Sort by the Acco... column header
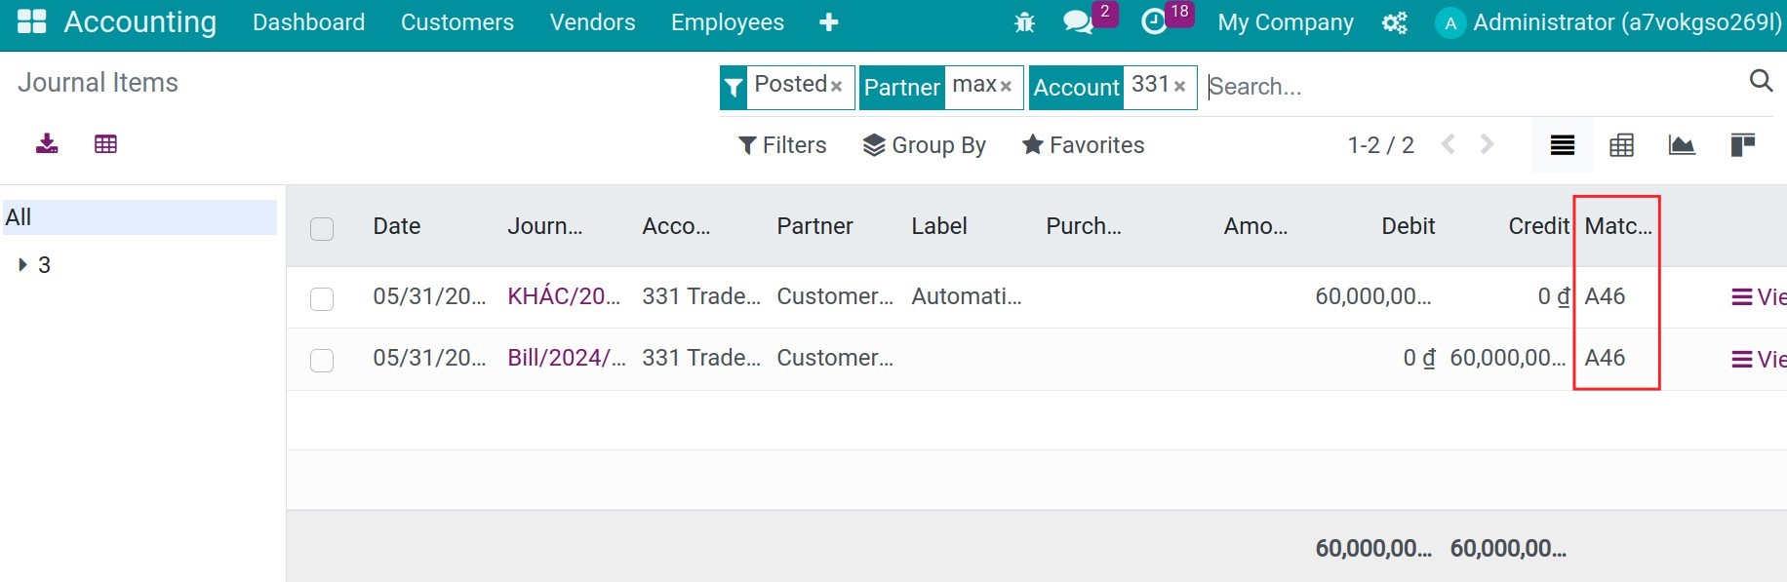Image resolution: width=1787 pixels, height=582 pixels. (676, 226)
